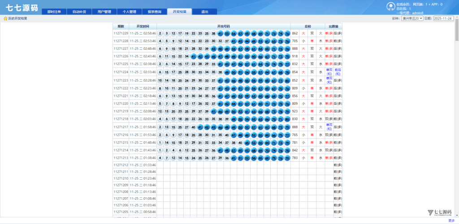Click number ball 5 in row 11271220
The image size is (459, 224).
click(x=160, y=103)
